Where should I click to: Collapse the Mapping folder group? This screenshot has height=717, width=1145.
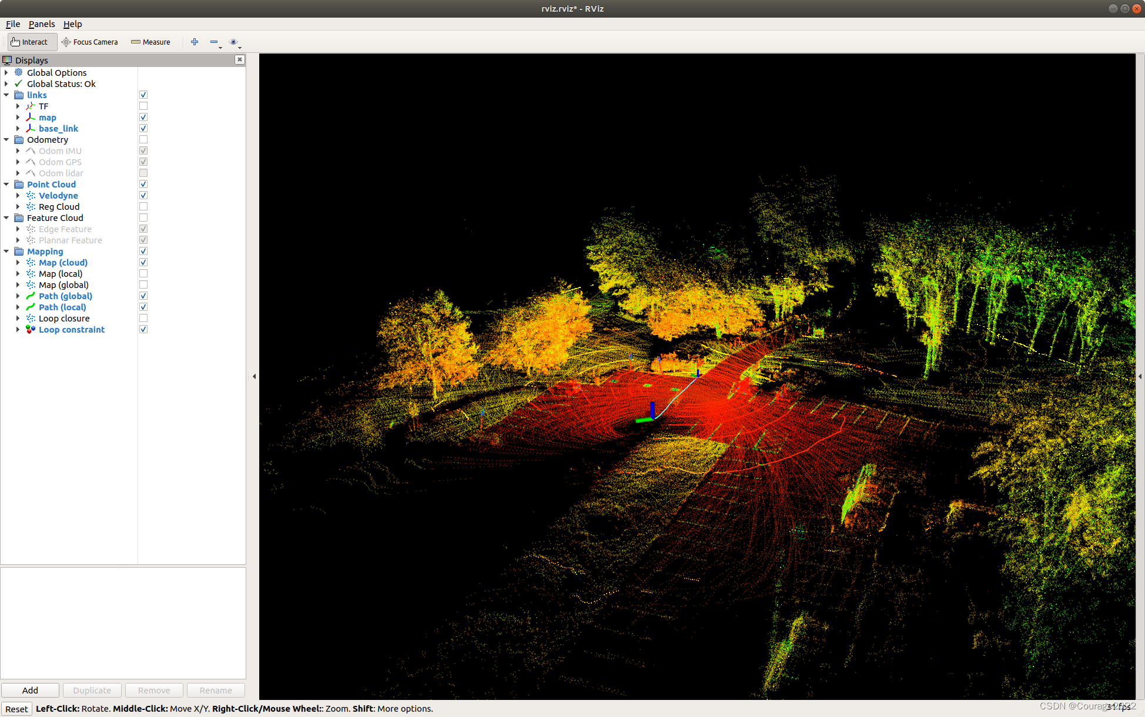[x=6, y=252]
